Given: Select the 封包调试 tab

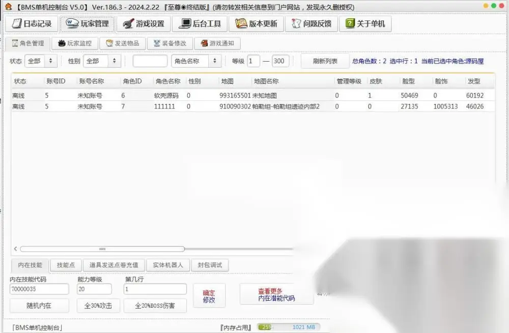Looking at the screenshot, I should point(210,265).
